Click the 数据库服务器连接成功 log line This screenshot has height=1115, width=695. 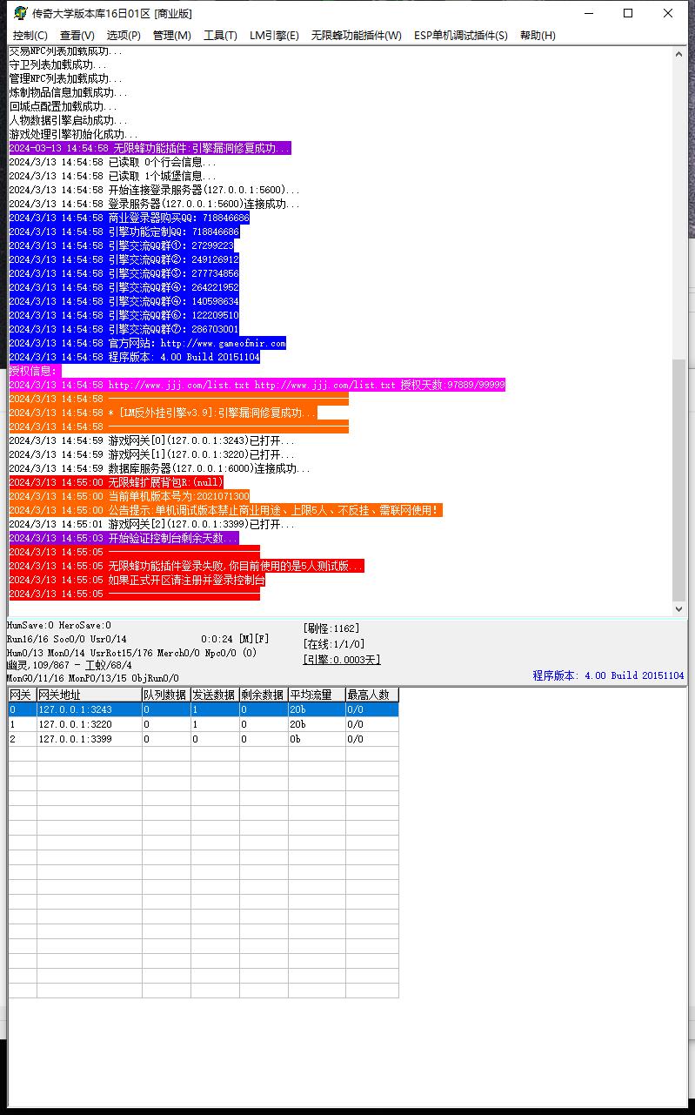click(x=160, y=468)
